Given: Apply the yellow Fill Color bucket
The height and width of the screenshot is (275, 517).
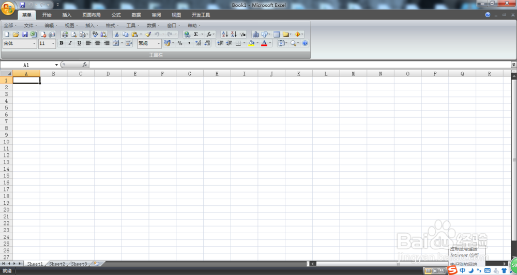Looking at the screenshot, I should click(x=252, y=43).
